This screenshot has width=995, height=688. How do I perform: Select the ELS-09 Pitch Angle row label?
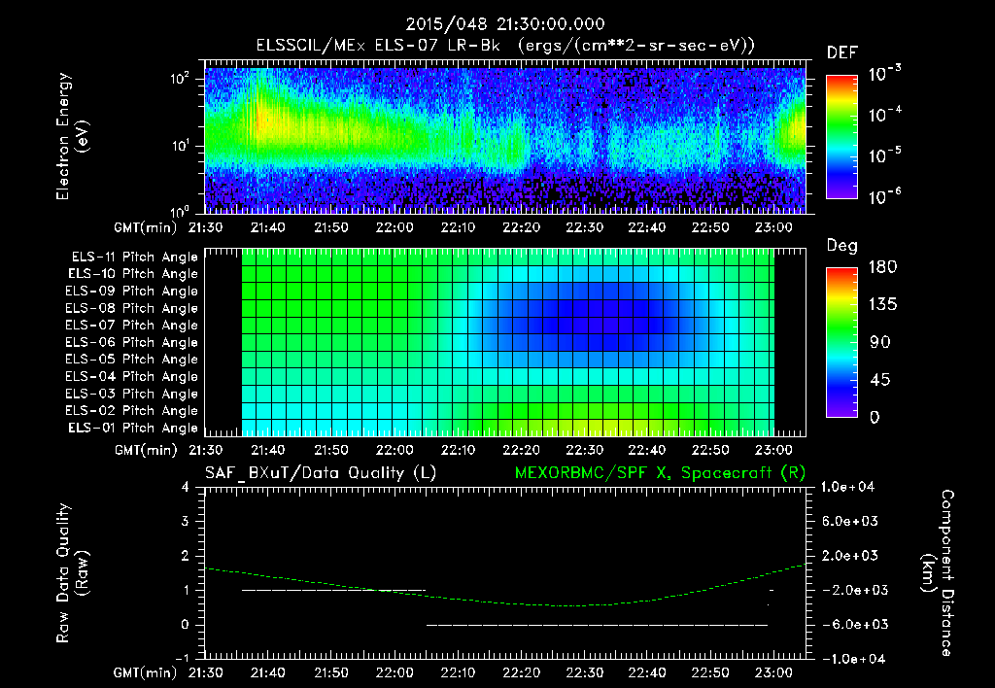point(131,292)
